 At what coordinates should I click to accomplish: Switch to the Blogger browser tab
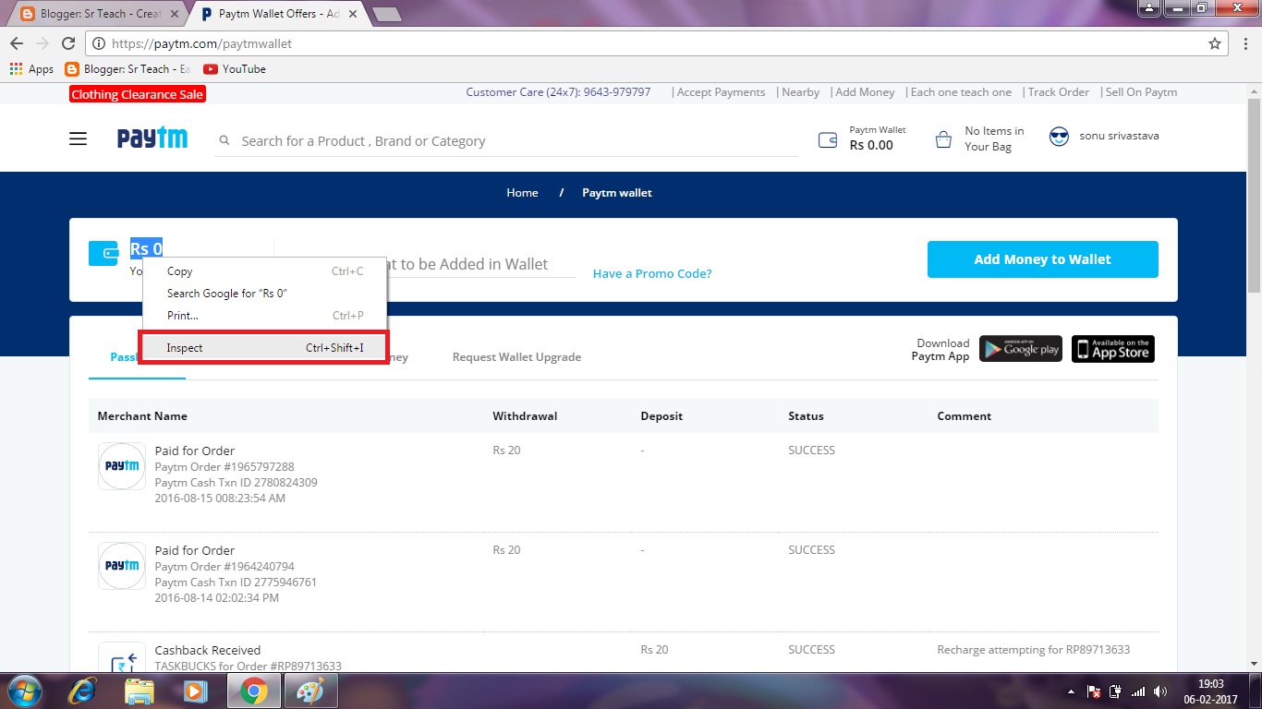point(88,13)
